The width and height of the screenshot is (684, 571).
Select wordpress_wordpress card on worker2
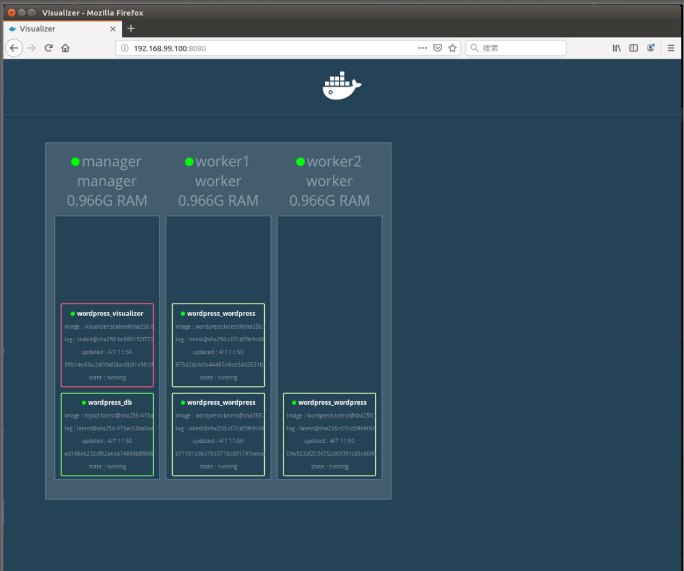tap(330, 434)
